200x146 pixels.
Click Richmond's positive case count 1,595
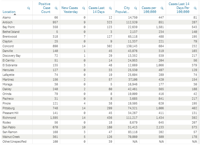click(x=54, y=118)
